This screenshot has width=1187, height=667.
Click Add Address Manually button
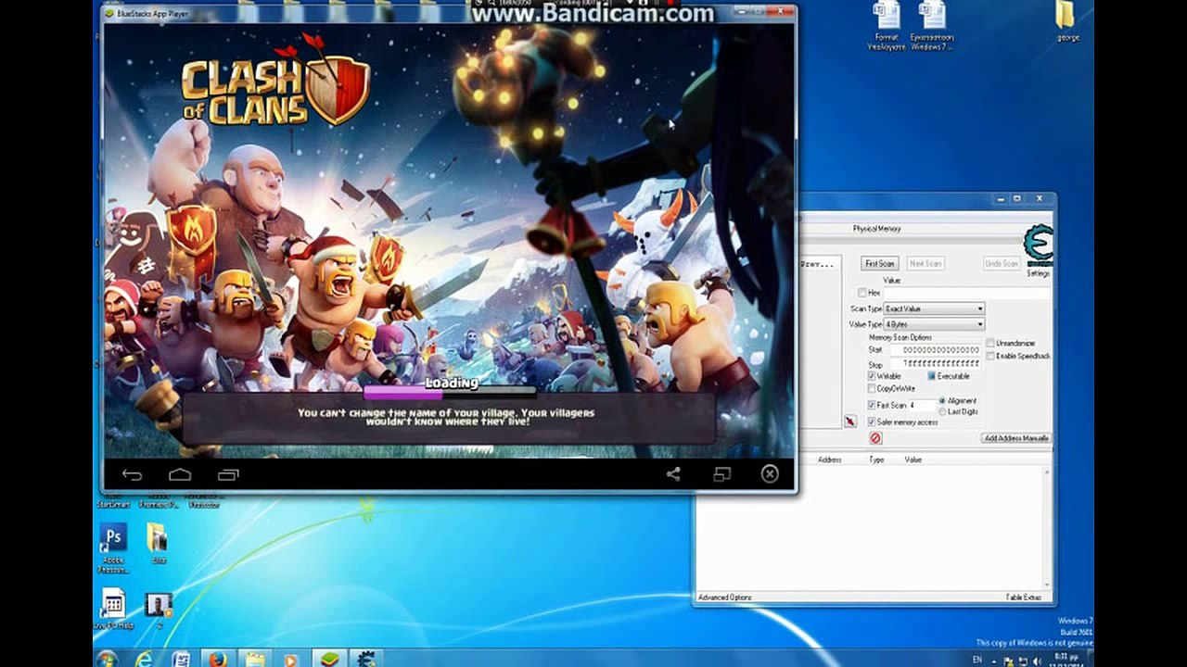(1016, 438)
